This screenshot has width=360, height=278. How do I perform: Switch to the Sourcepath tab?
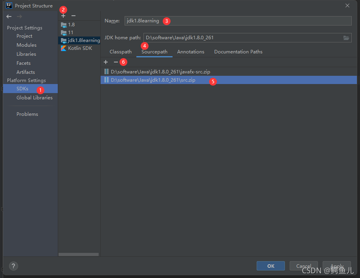coord(154,52)
